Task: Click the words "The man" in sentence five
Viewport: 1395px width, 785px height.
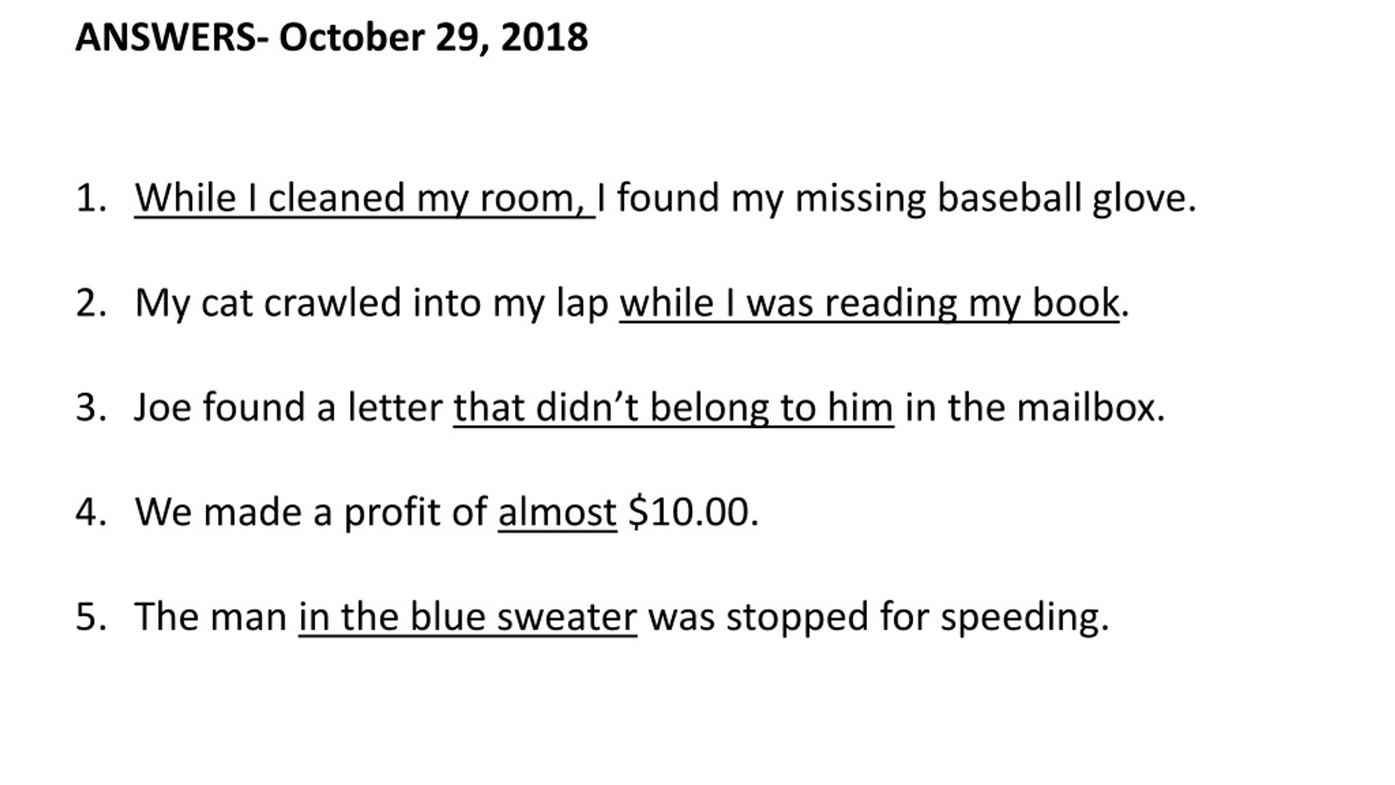Action: coord(210,617)
